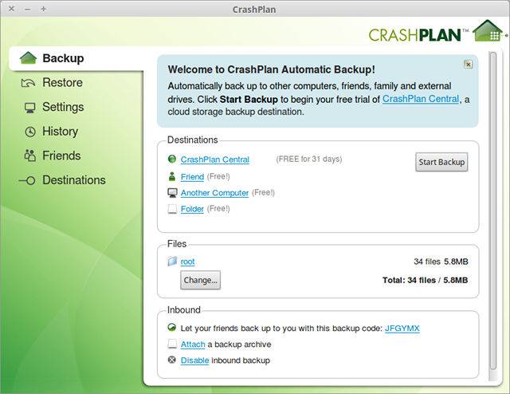Click the '(FREE for 31 days)' text
The image size is (510, 394).
[x=309, y=160]
